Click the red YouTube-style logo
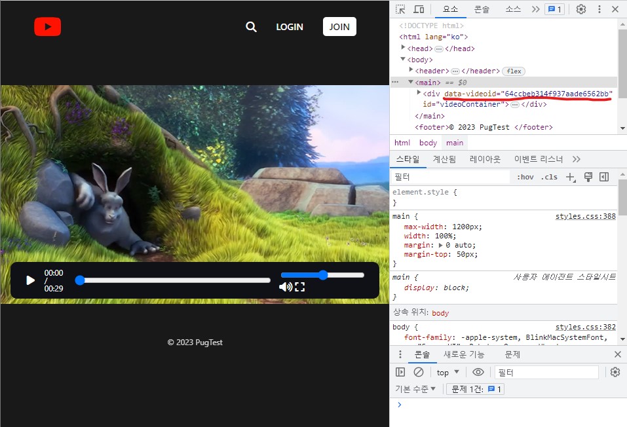Screen dimensions: 627x427 pos(48,27)
